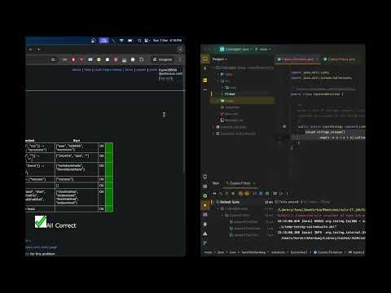
Task: Select the first test method result
Action: tap(244, 221)
